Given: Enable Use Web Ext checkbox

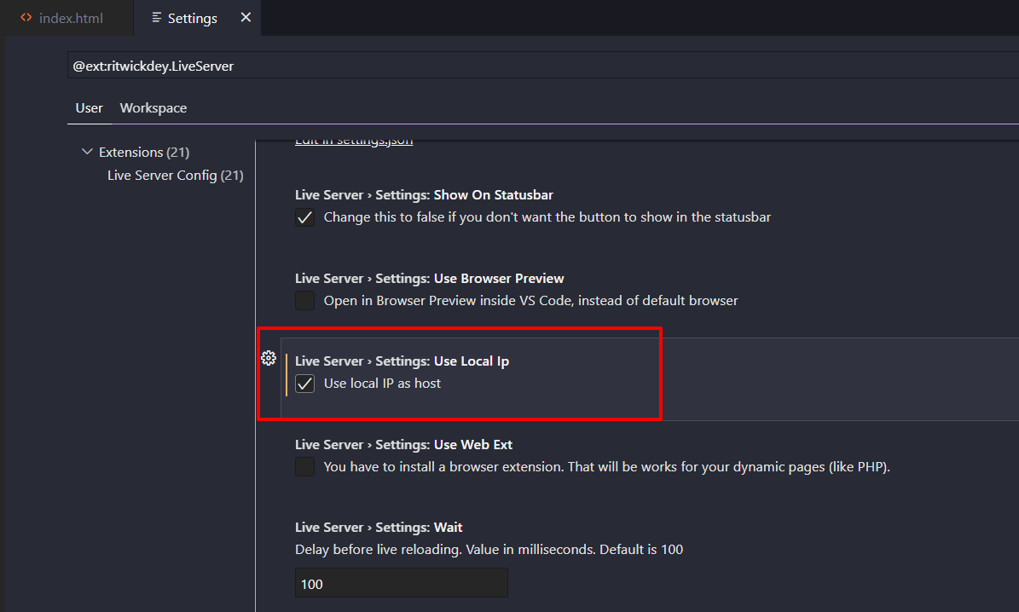Looking at the screenshot, I should (304, 466).
